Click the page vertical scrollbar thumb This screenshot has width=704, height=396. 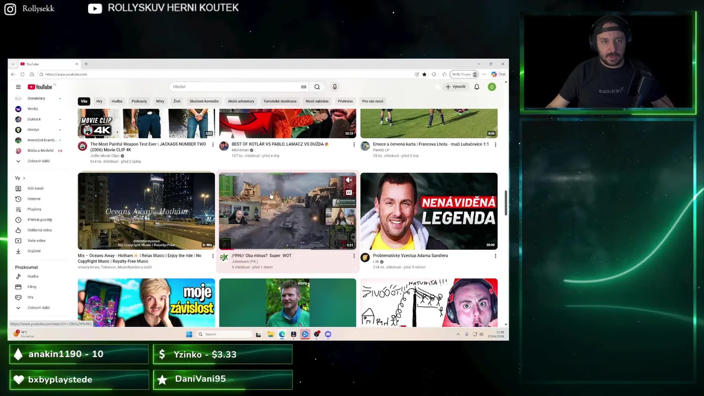(505, 204)
